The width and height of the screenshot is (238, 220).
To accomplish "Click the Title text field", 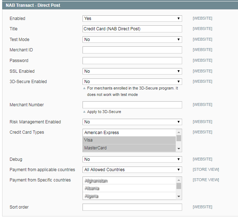I will tap(132, 29).
